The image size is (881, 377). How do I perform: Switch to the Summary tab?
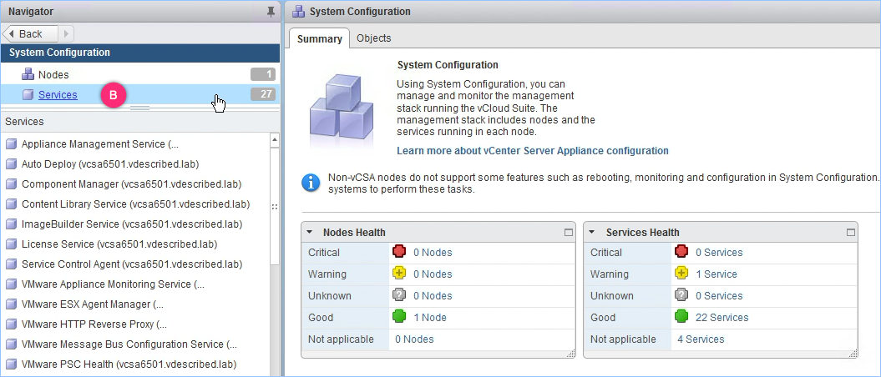pyautogui.click(x=320, y=38)
